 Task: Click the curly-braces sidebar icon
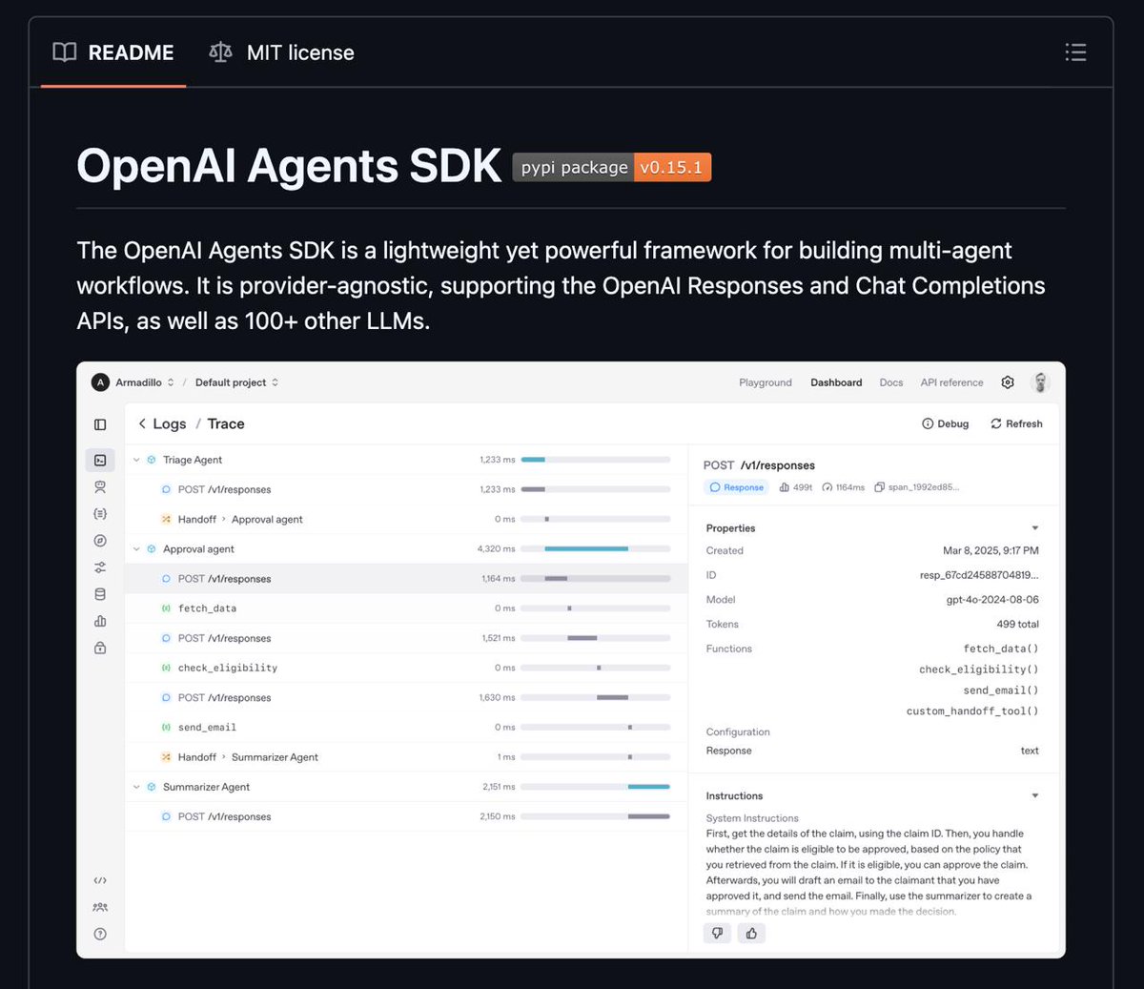point(100,514)
